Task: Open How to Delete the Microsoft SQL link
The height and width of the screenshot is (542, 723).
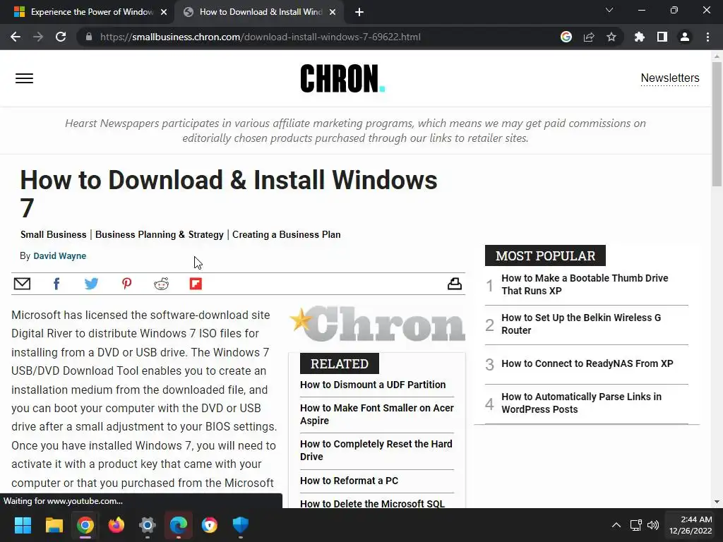Action: pyautogui.click(x=373, y=503)
